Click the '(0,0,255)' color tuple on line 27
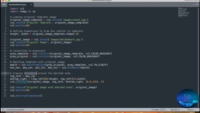Viewport: 200px width, 113px height. [x=92, y=82]
